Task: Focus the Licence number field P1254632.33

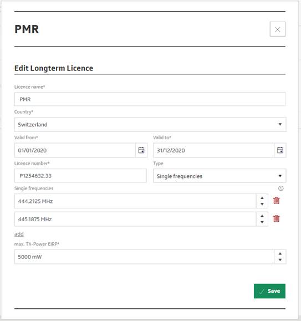Action: tap(80, 176)
